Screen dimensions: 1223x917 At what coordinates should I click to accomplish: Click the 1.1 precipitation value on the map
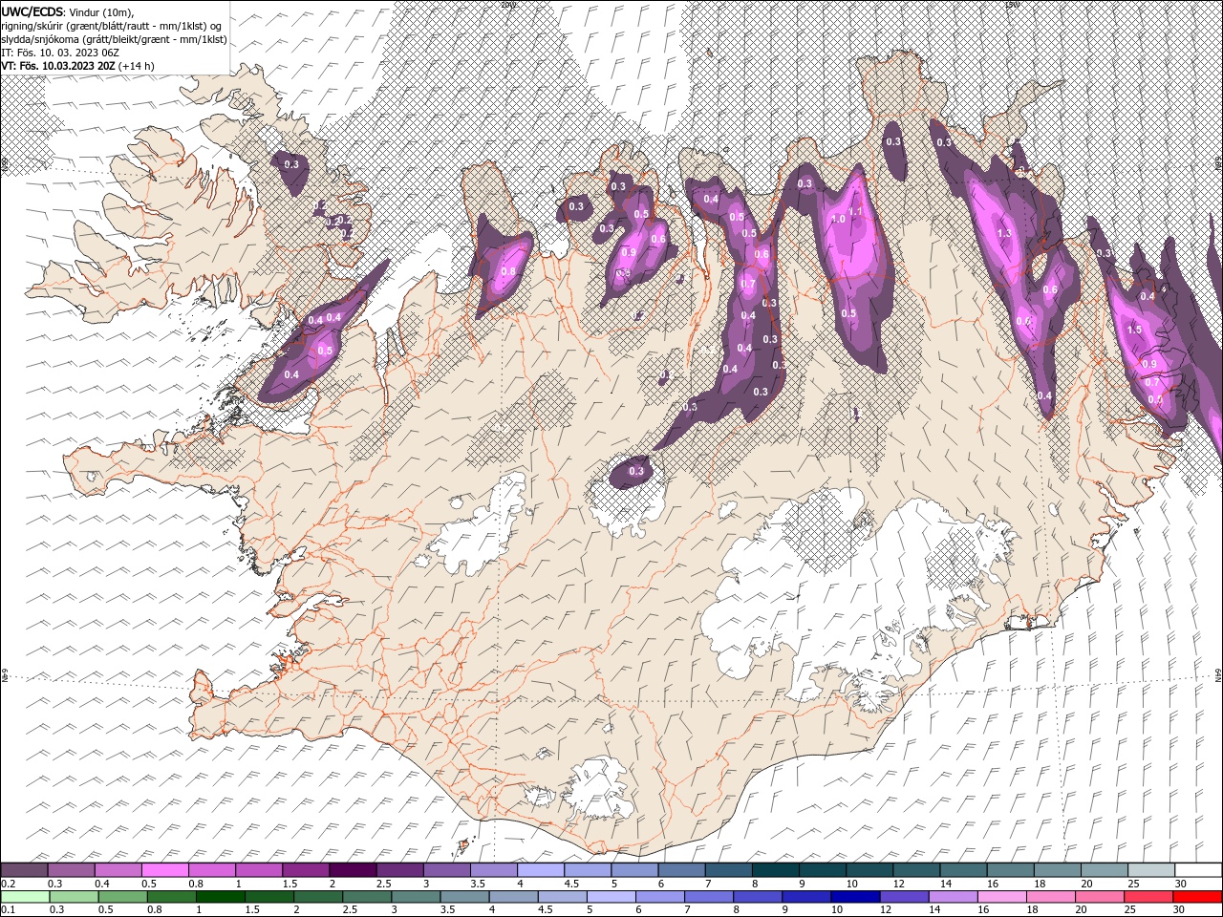click(856, 211)
